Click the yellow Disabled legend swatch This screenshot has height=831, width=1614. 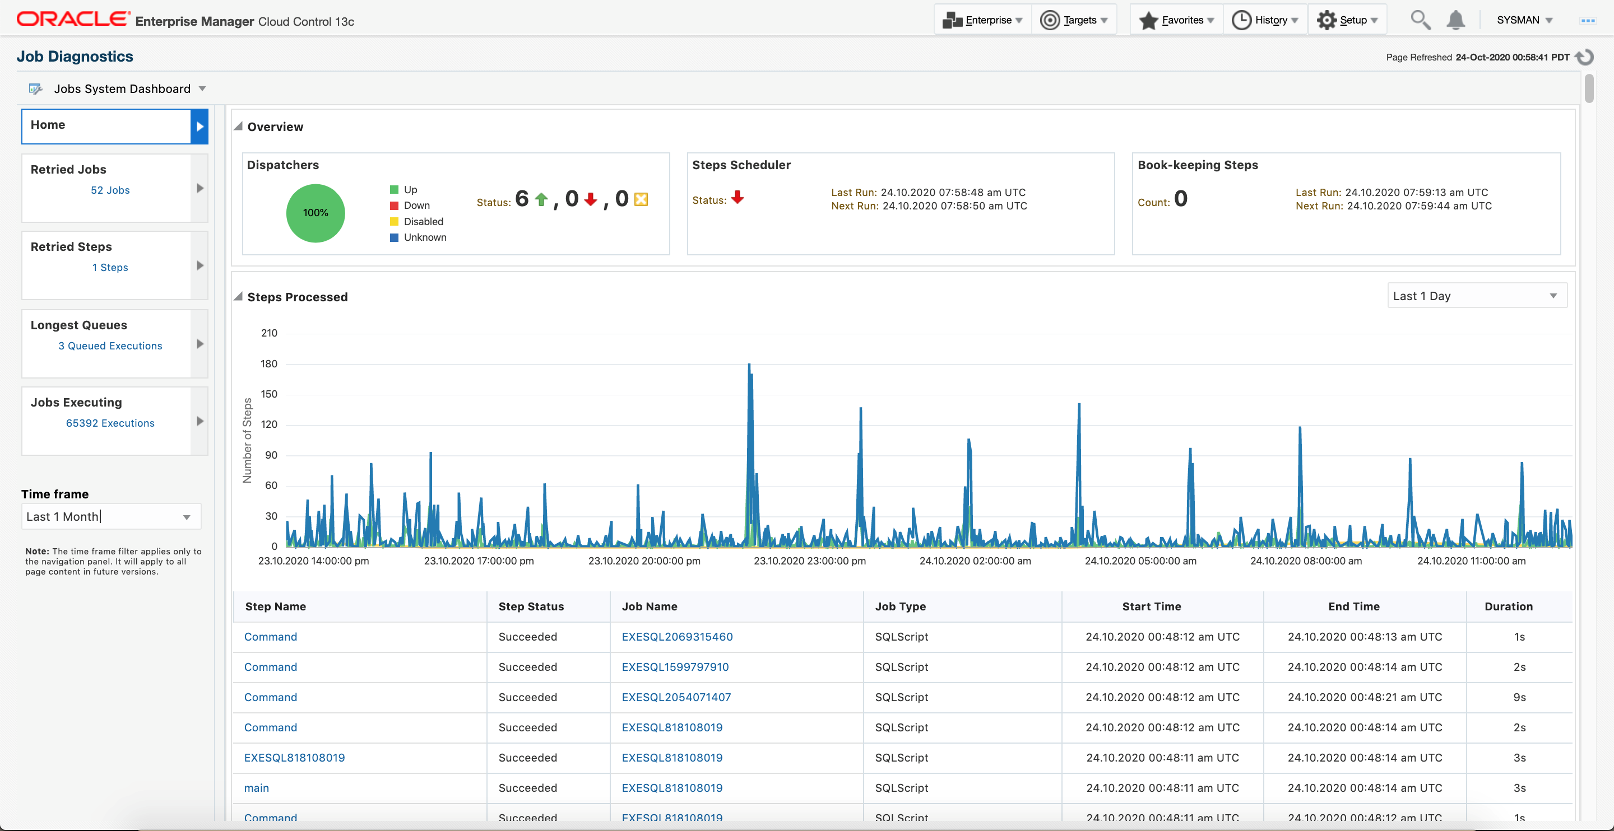394,222
